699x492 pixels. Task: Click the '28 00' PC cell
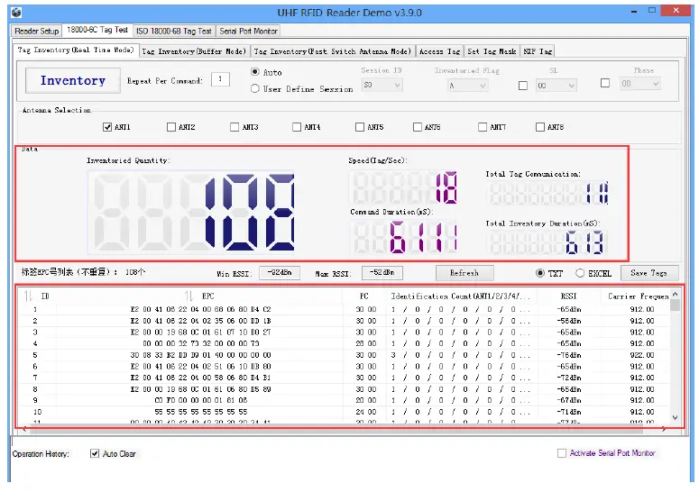pyautogui.click(x=365, y=343)
